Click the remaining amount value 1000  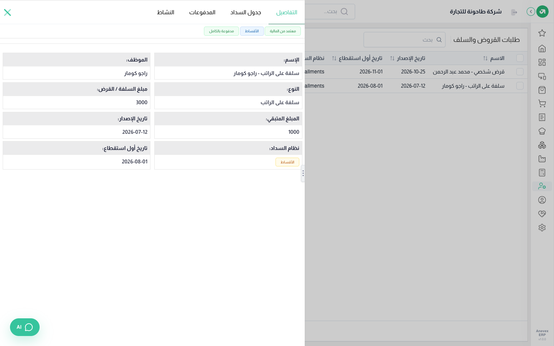[294, 132]
